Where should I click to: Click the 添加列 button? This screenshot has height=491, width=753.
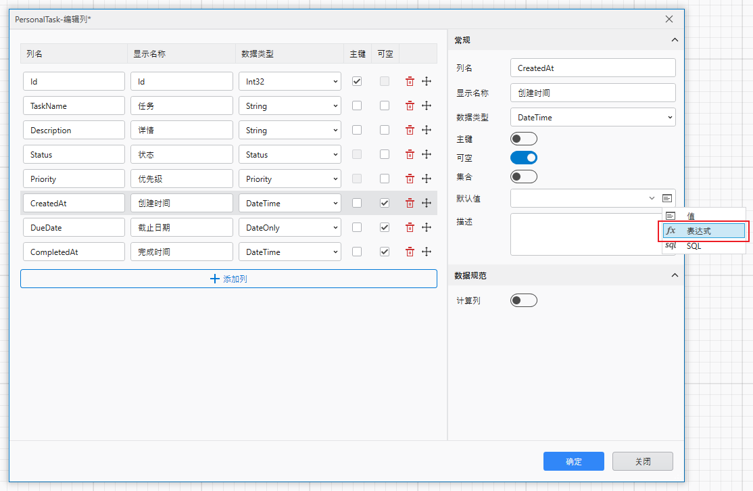click(x=228, y=279)
